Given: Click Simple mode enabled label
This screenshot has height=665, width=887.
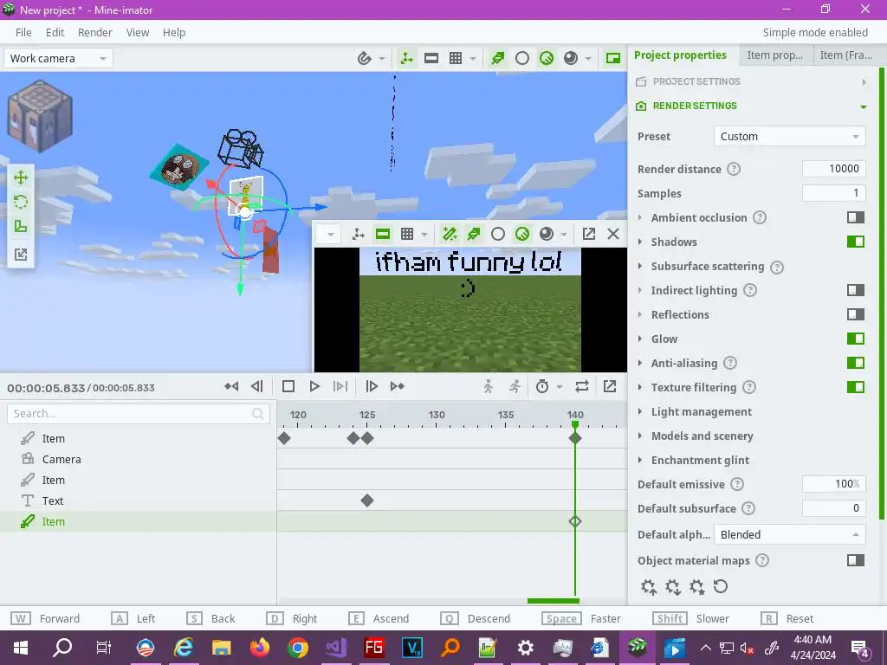Looking at the screenshot, I should (x=815, y=32).
